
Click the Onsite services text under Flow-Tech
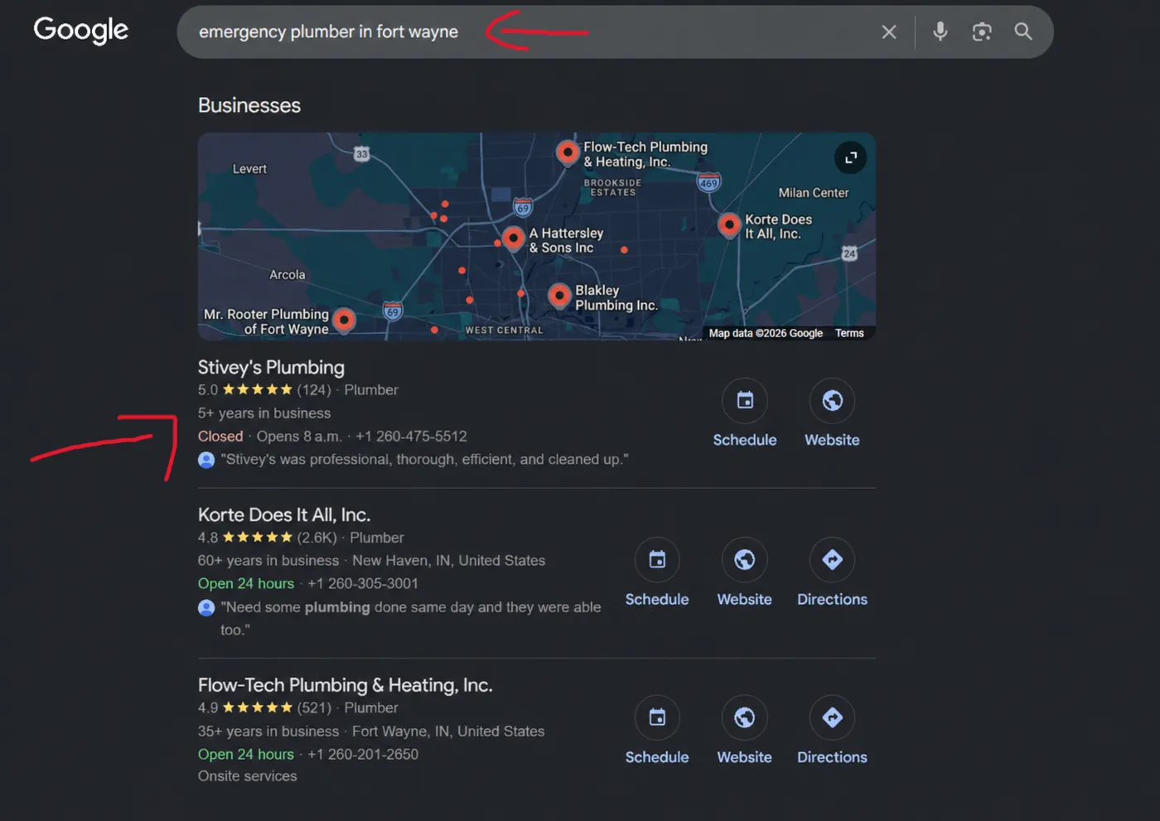247,776
